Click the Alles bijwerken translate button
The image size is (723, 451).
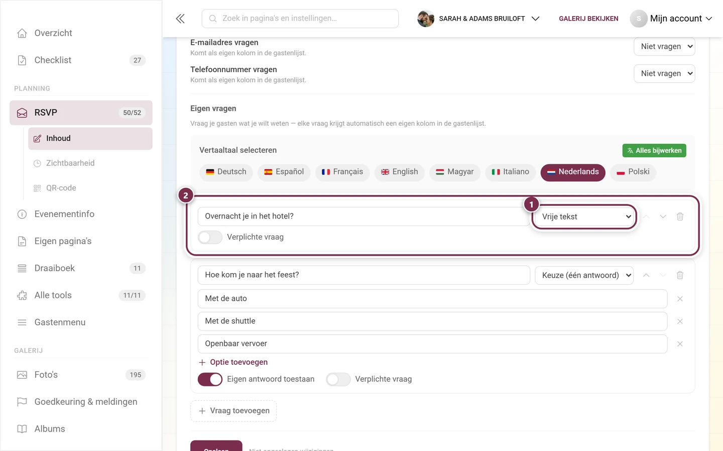[654, 150]
